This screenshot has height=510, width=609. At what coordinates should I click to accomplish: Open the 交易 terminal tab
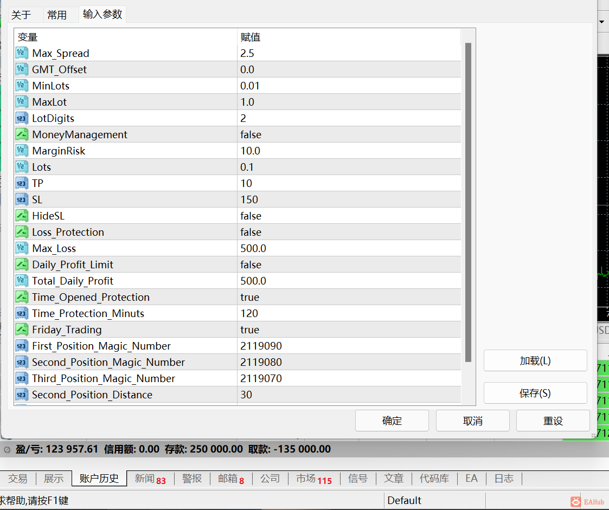[17, 479]
